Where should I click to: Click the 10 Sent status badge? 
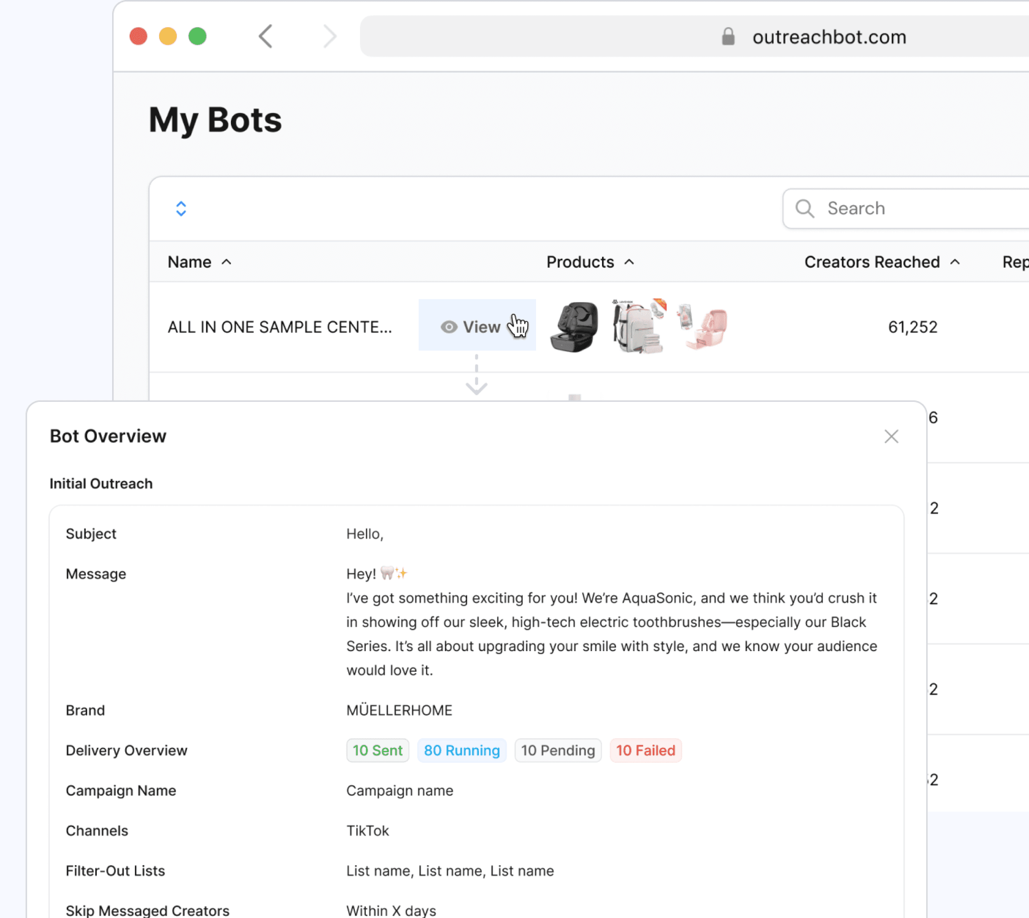pos(377,750)
